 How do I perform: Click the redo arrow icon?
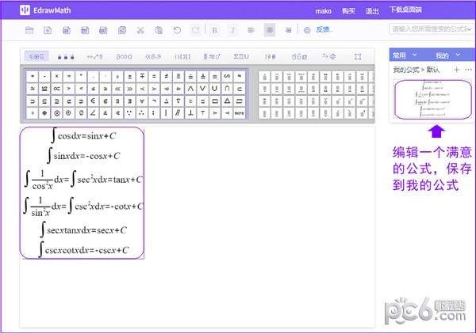195,30
